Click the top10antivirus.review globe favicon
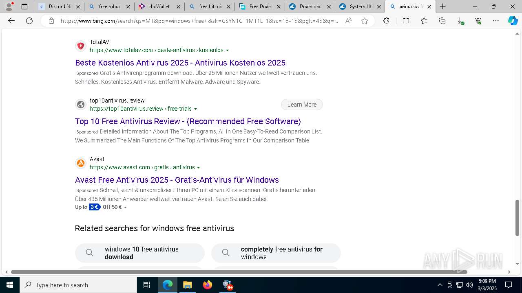 [81, 105]
